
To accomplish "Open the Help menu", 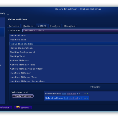I will (x=3, y=13).
